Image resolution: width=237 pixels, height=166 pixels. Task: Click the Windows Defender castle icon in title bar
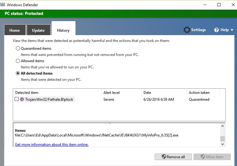(2, 4)
